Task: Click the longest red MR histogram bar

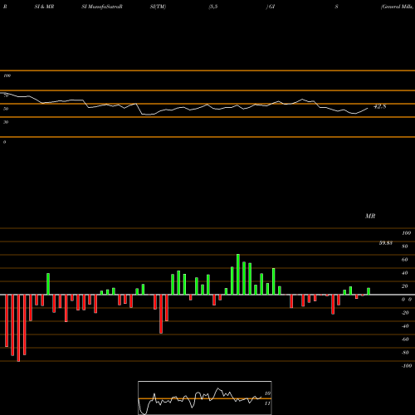Action: click(18, 328)
